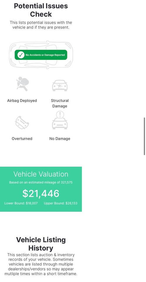
Task: Click the Upper Bound $26,133 text
Action: (61, 203)
